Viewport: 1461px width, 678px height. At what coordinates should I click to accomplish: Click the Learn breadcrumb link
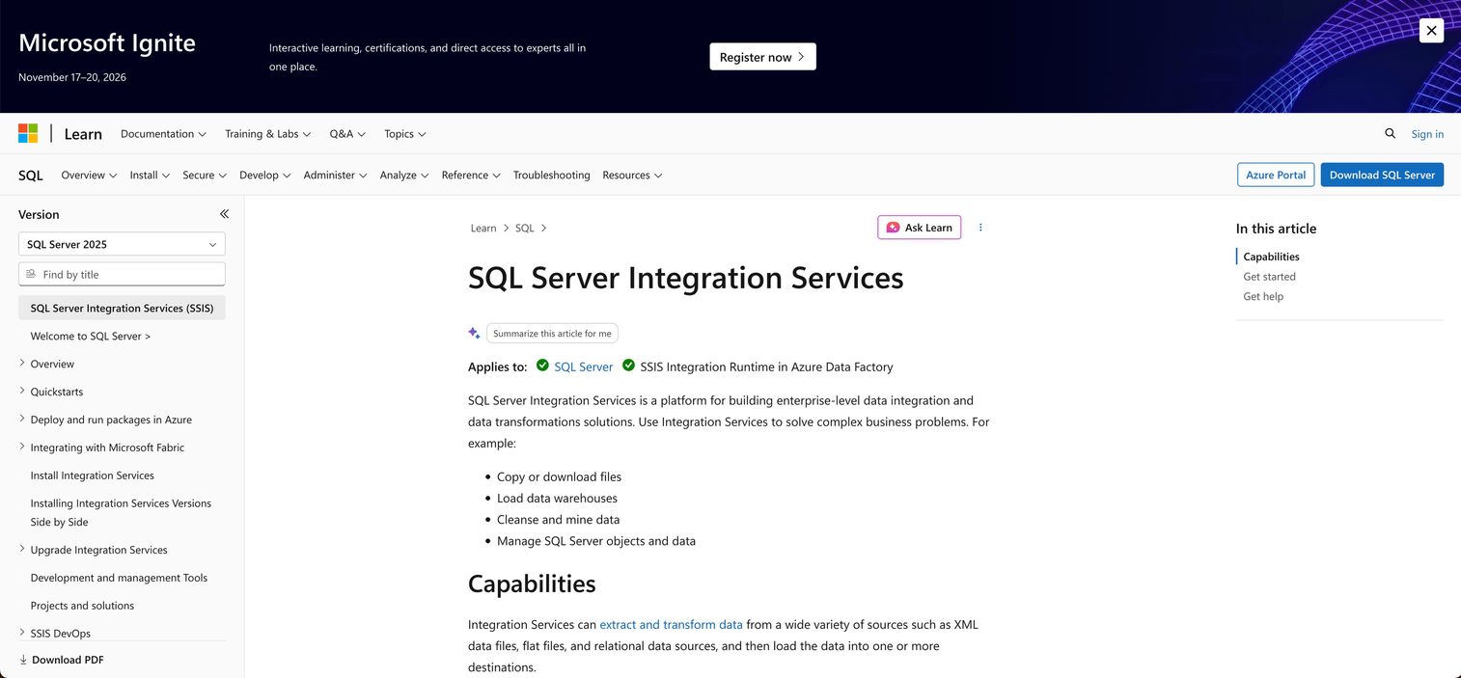tap(483, 229)
